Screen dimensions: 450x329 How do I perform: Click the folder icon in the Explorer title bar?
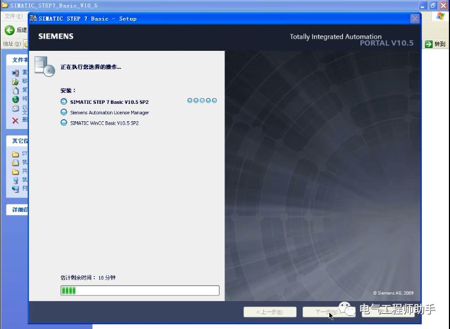[x=4, y=5]
